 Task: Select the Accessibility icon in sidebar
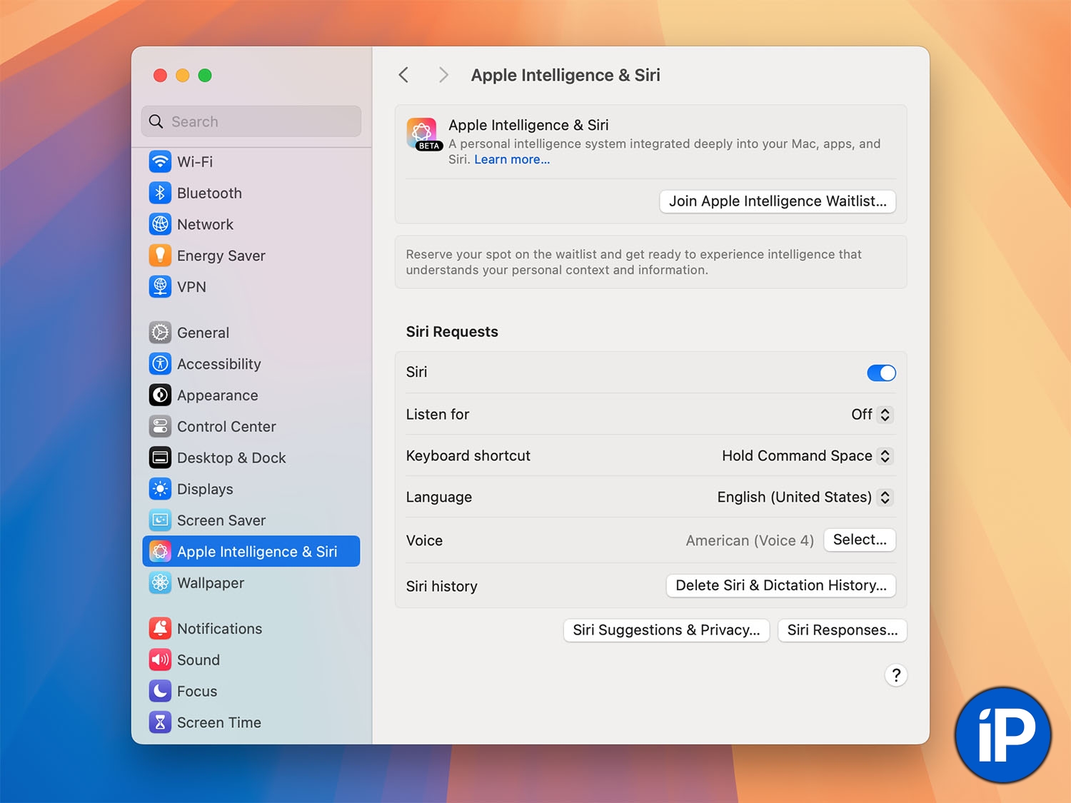(x=160, y=364)
